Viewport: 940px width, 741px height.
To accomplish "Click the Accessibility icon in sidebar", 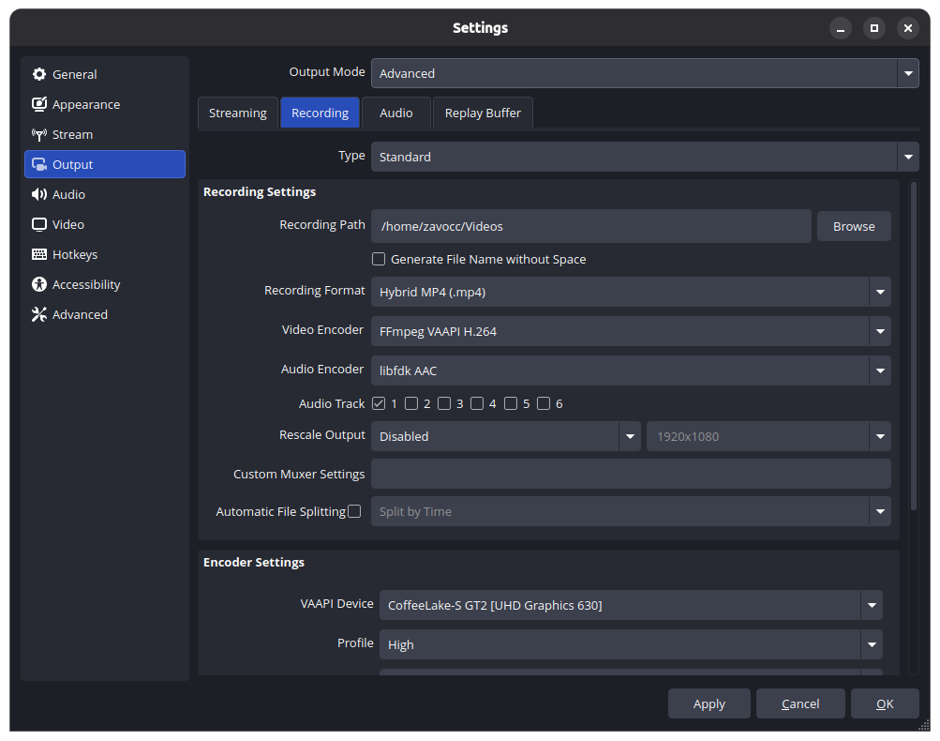I will coord(39,284).
